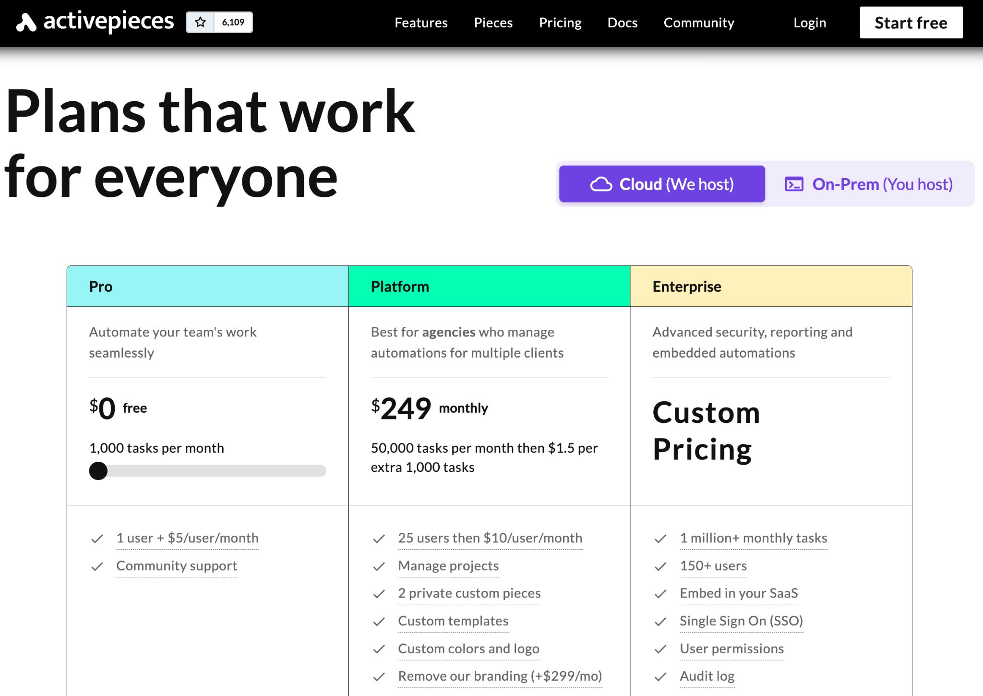Click the activepieces logo icon
This screenshot has height=696, width=983.
point(26,23)
